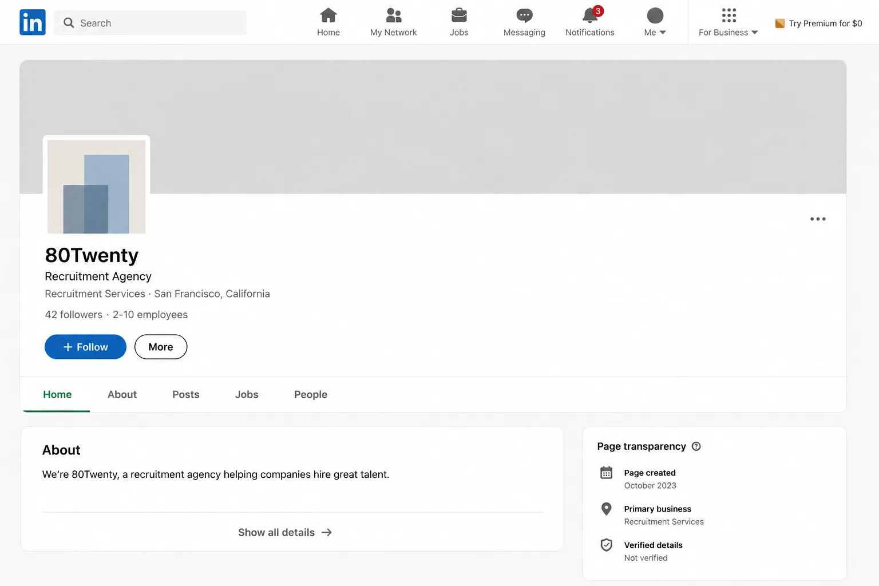Click the 80Twenty page title
This screenshot has height=586, width=879.
[92, 255]
